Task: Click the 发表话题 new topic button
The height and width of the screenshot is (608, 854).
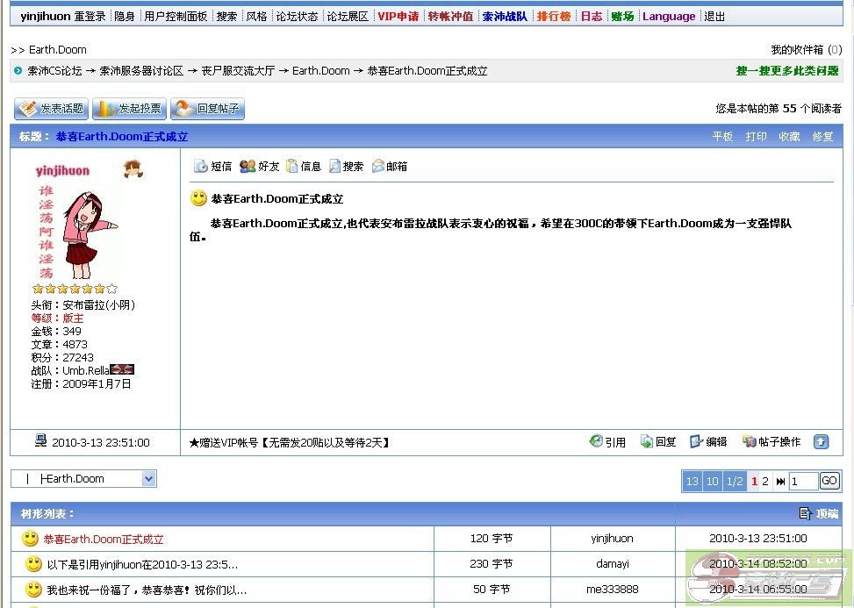Action: tap(51, 109)
